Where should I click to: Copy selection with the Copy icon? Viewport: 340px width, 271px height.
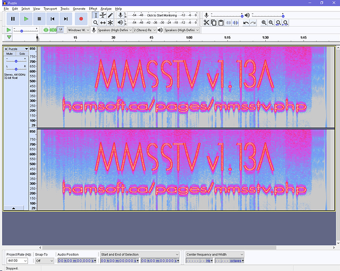pyautogui.click(x=214, y=23)
